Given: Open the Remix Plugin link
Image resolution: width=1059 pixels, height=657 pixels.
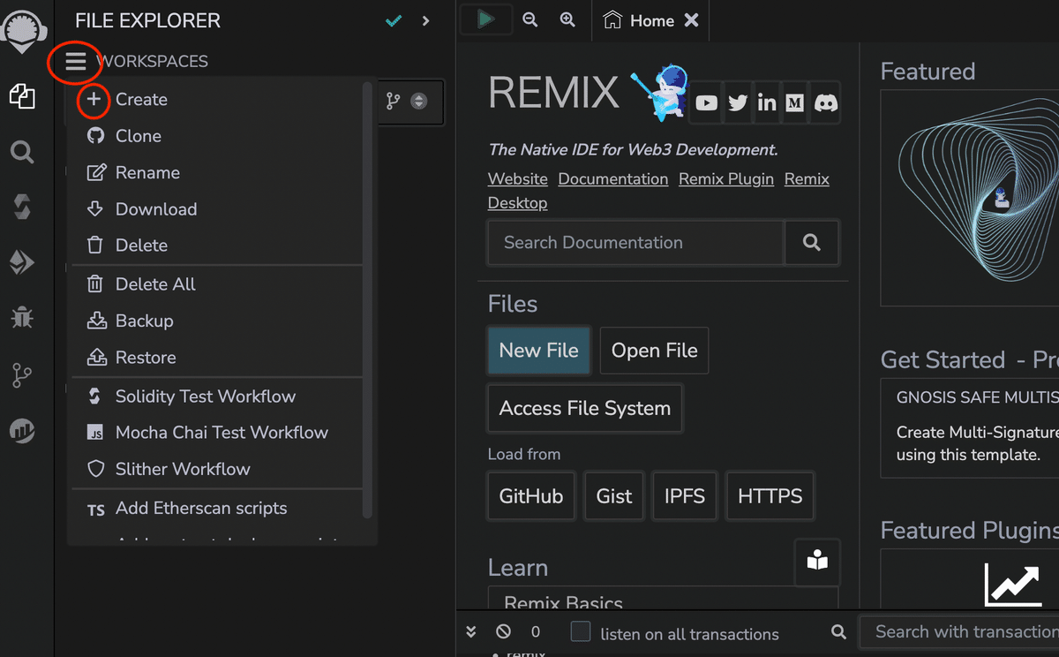Looking at the screenshot, I should [x=726, y=179].
